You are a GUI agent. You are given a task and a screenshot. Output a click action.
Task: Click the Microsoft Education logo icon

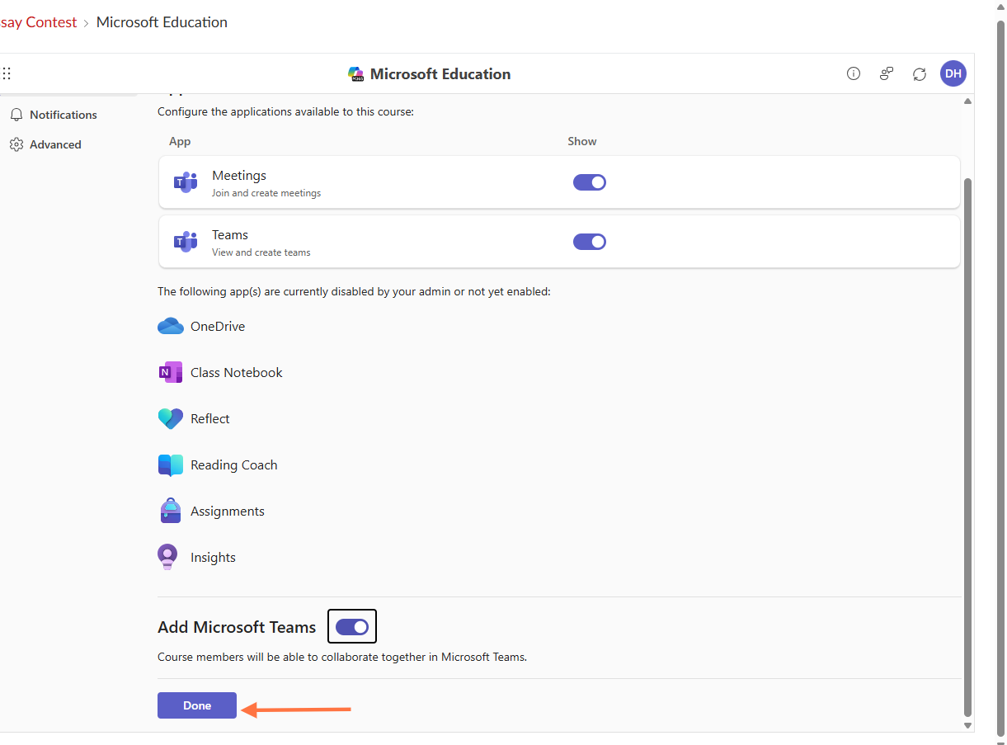pos(356,74)
